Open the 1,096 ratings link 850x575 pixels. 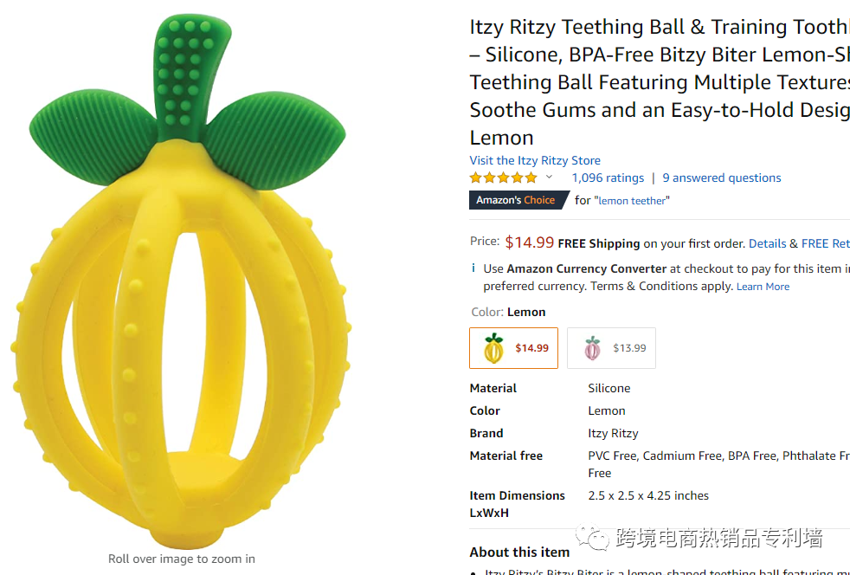click(x=608, y=178)
